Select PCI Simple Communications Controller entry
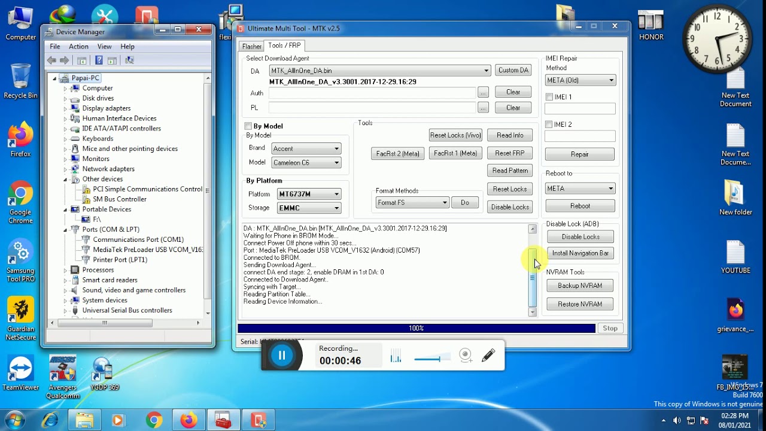 tap(147, 189)
